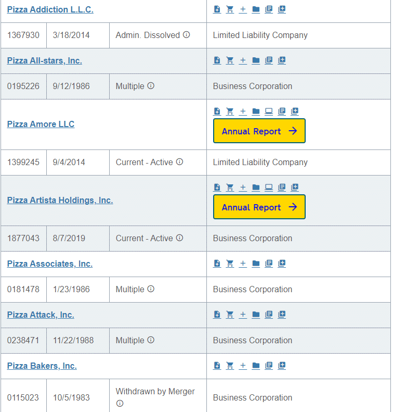Viewport: 393px width, 412px height.
Task: Show info for Withdrawn by Merger status
Action: pyautogui.click(x=120, y=403)
